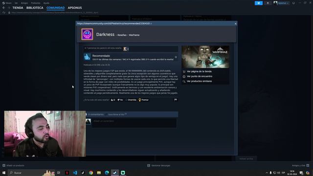
Task: Open Ver productos similares
Action: 199,82
